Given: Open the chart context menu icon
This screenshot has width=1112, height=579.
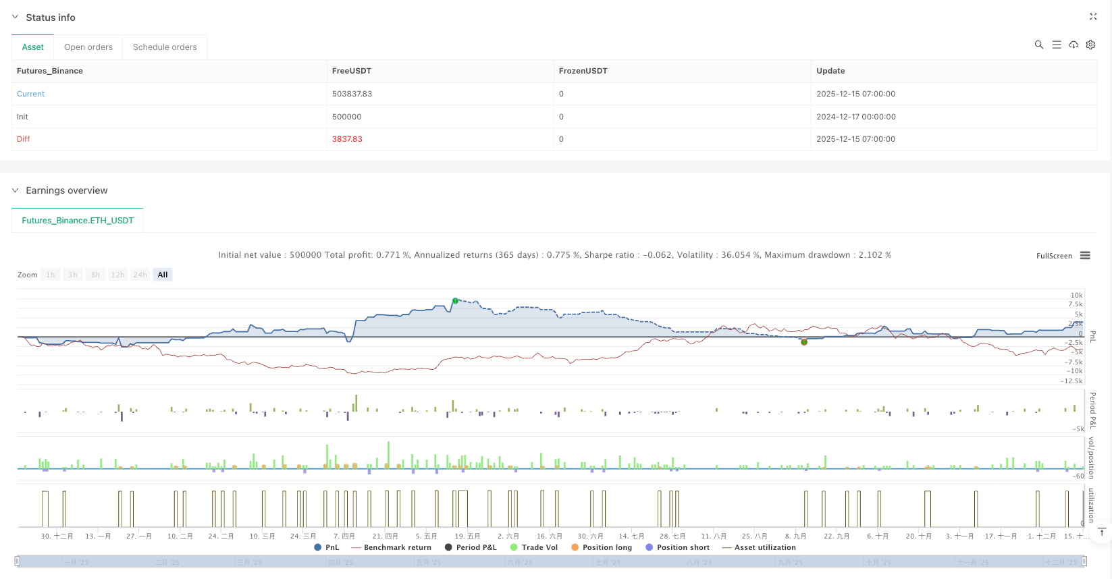Looking at the screenshot, I should [x=1085, y=256].
